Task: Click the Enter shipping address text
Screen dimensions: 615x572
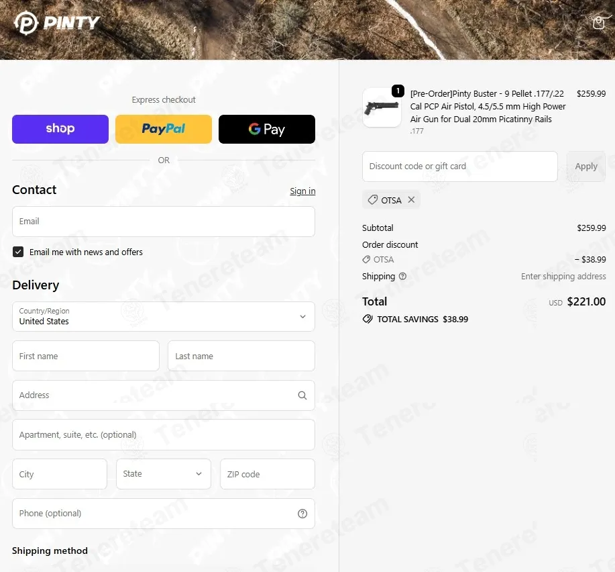Action: click(x=563, y=277)
